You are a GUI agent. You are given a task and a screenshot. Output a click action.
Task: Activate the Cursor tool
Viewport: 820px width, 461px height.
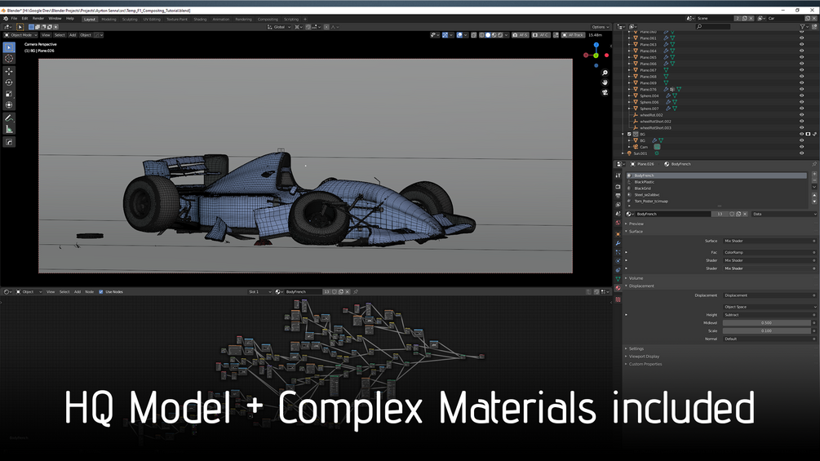9,59
